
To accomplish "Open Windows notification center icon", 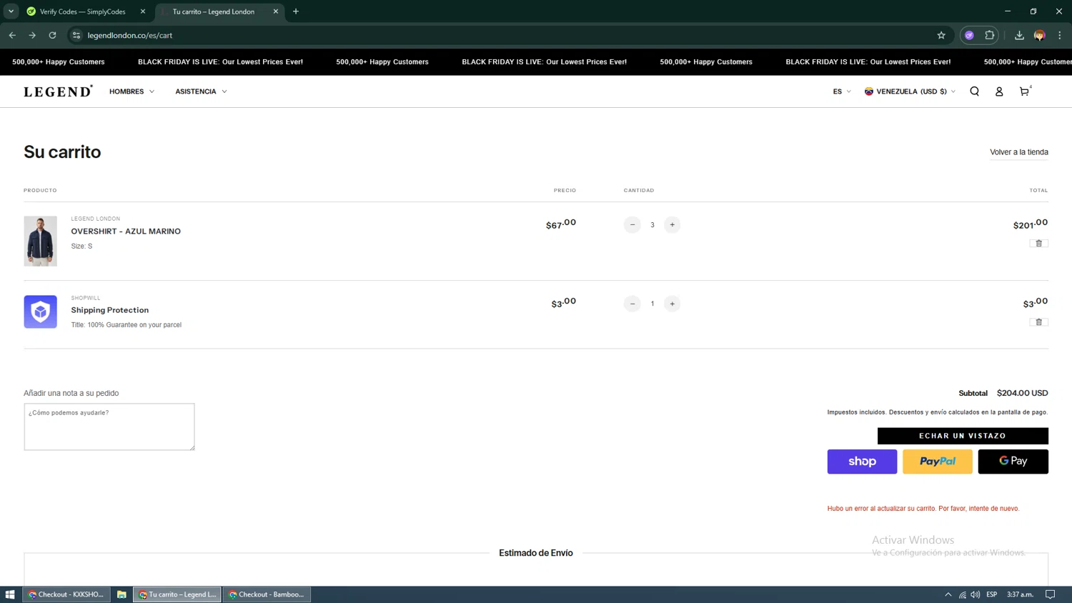I will pos(1051,594).
